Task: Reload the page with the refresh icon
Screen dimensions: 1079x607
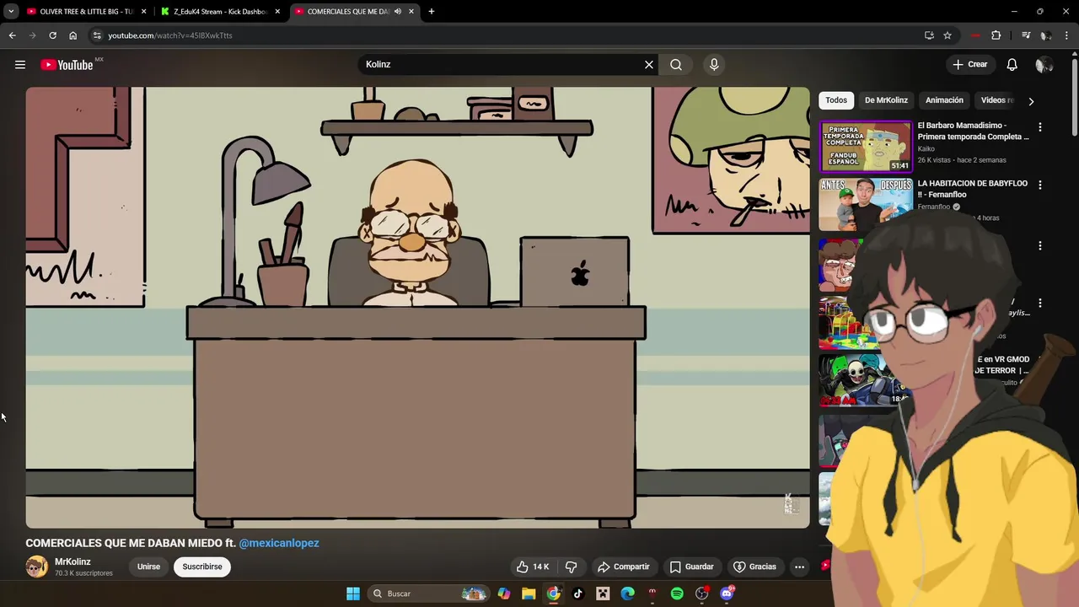Action: tap(52, 35)
